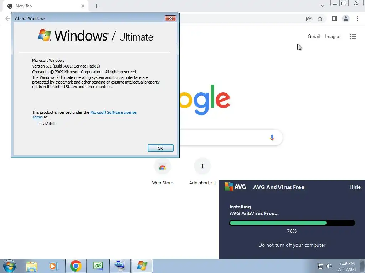Screen dimensions: 365x273
Task: Select the New Tab browser tab
Action: 45,6
